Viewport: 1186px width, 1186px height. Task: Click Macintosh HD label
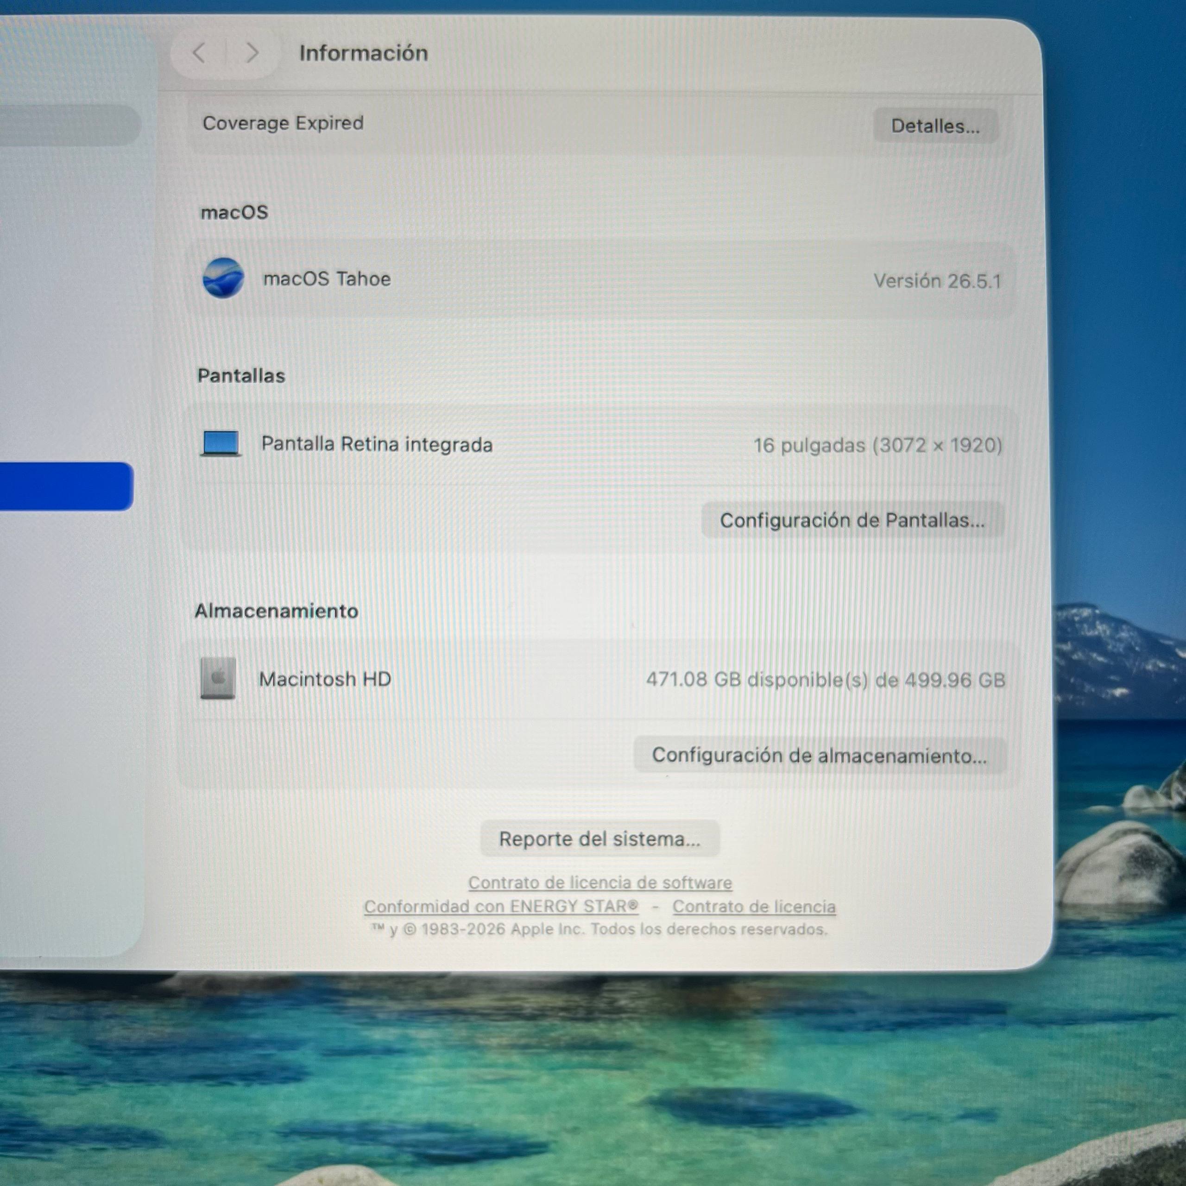[x=325, y=679]
